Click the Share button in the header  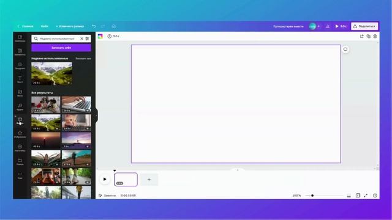(364, 26)
